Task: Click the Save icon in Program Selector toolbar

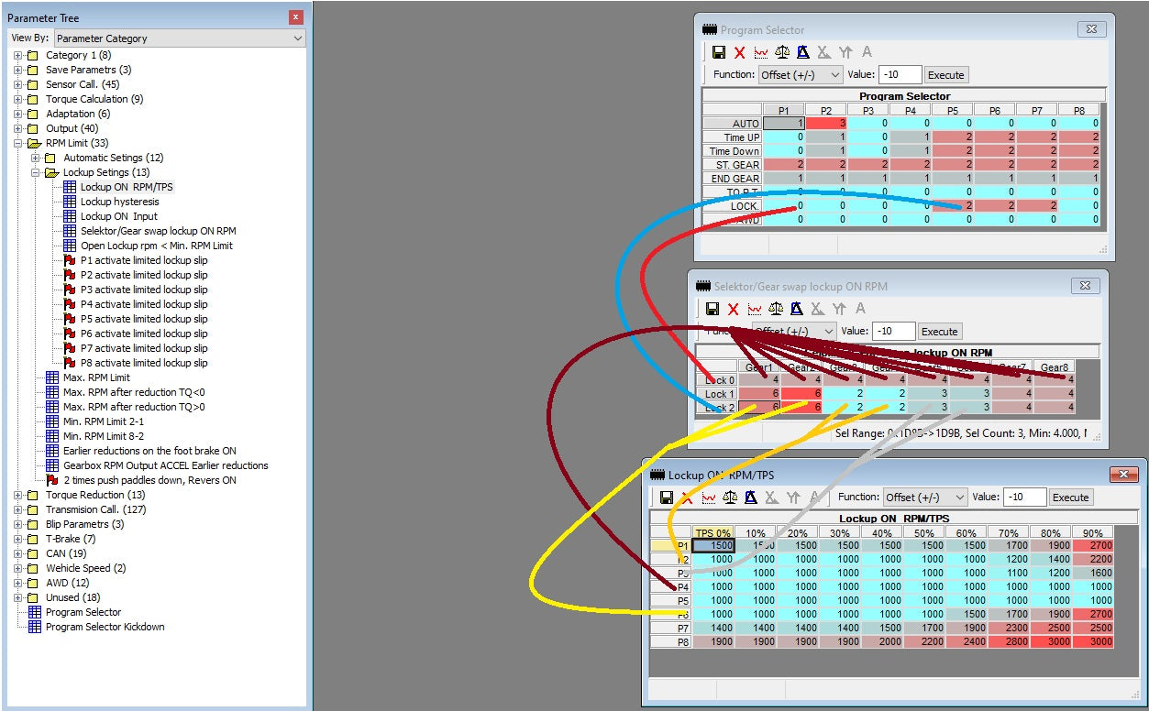Action: click(x=719, y=52)
